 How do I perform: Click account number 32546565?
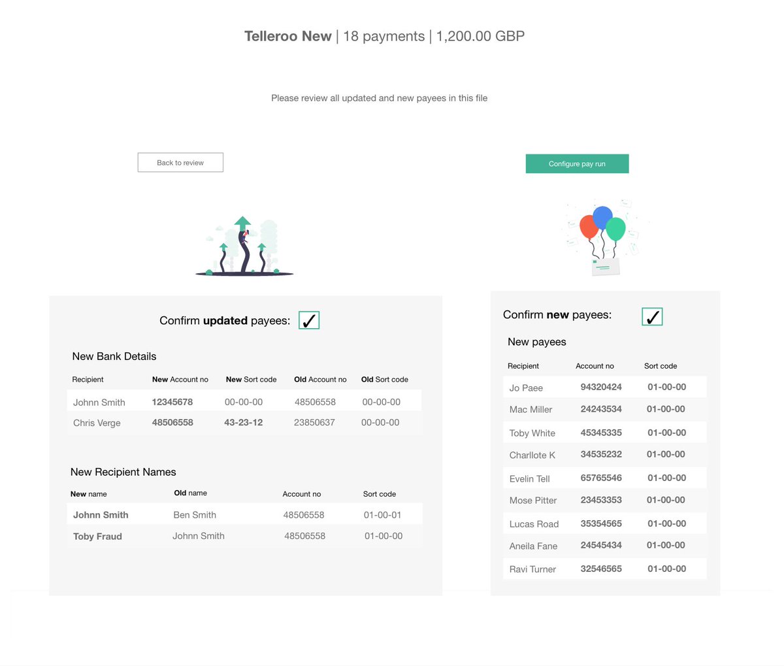coord(601,569)
